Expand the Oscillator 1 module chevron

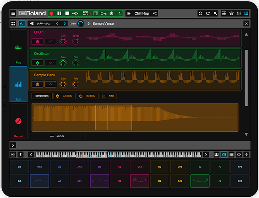point(50,63)
